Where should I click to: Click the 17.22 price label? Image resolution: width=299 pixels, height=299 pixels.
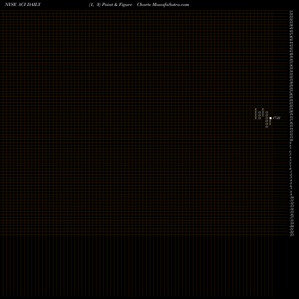(x=277, y=118)
